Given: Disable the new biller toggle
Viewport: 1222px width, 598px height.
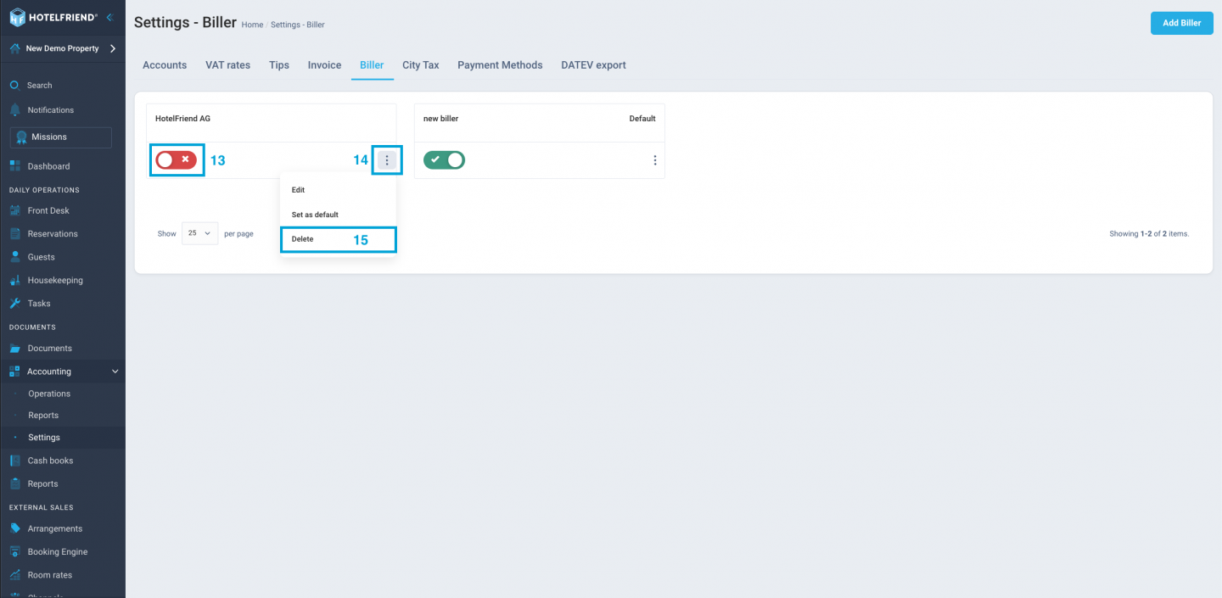Looking at the screenshot, I should click(x=444, y=159).
